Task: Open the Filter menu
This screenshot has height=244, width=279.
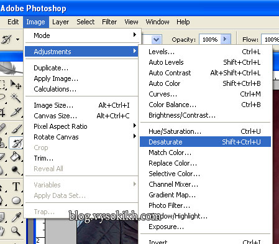Action: point(109,22)
